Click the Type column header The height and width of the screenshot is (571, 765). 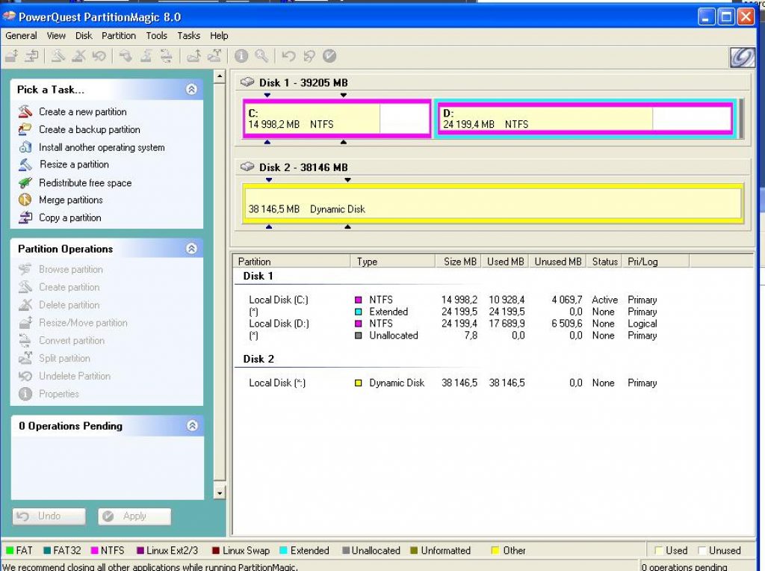392,262
